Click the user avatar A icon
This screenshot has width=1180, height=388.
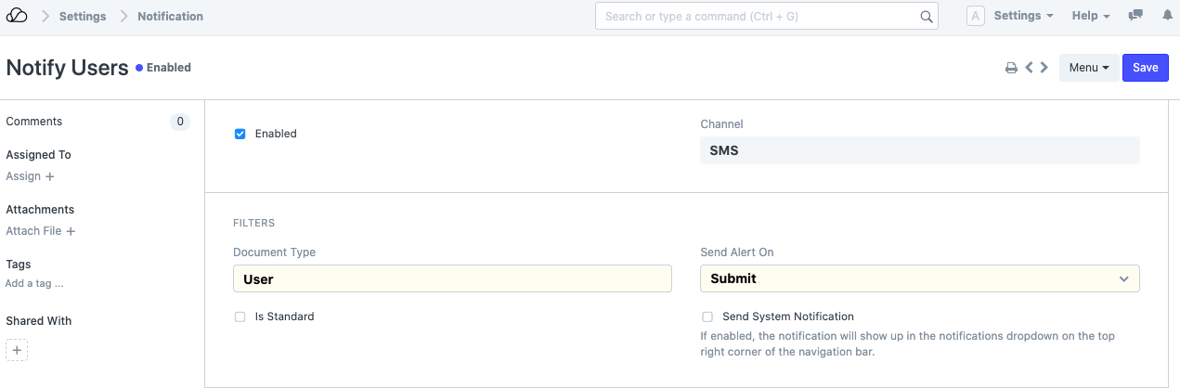point(975,16)
